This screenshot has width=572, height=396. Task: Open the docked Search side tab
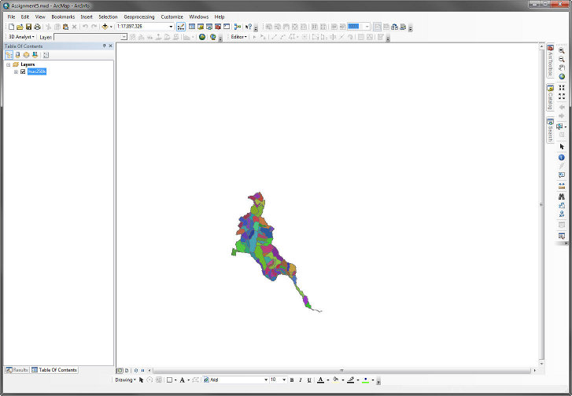pyautogui.click(x=550, y=130)
